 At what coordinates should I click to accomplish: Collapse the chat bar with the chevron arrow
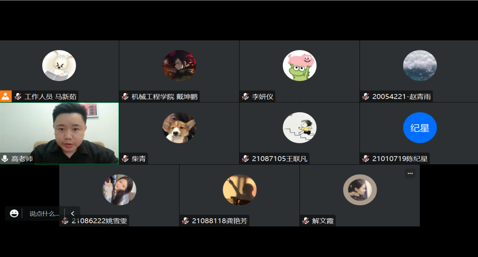72,214
